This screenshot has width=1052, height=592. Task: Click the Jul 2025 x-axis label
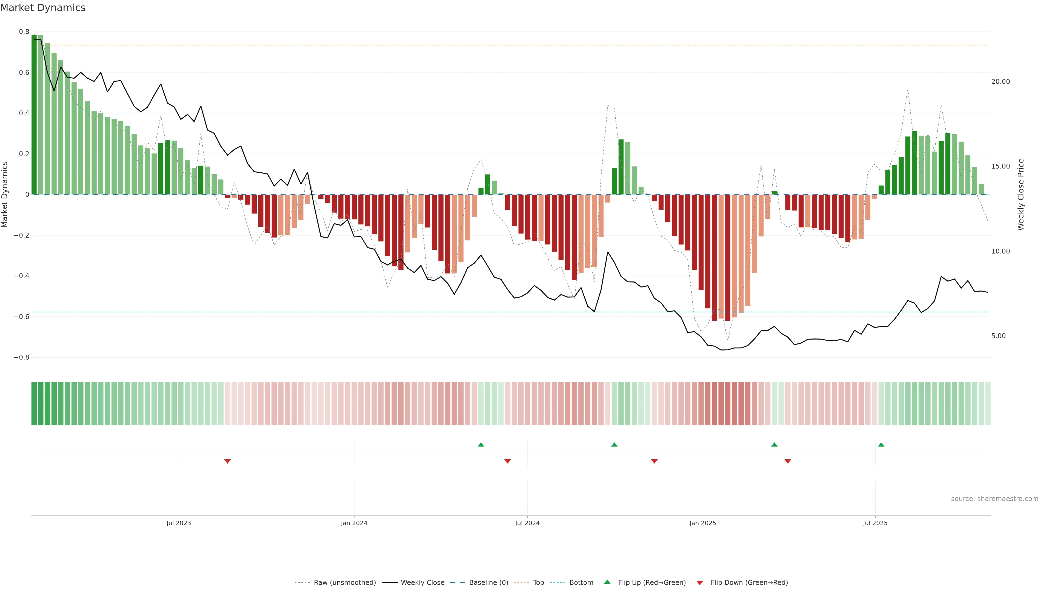click(x=875, y=523)
